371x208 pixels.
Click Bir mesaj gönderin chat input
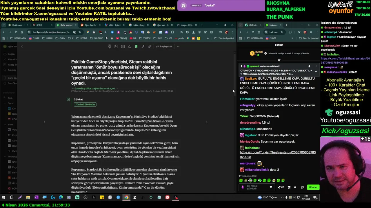[257, 187]
